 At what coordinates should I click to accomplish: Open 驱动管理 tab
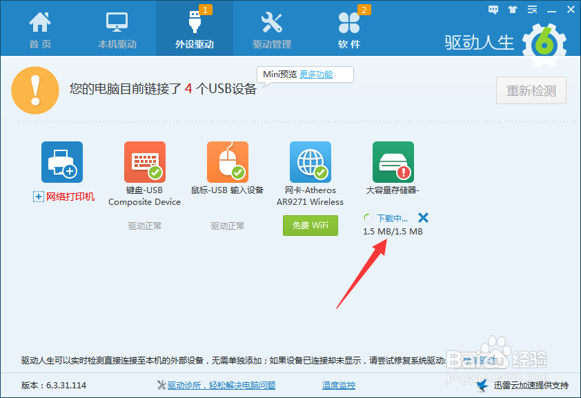click(x=272, y=30)
